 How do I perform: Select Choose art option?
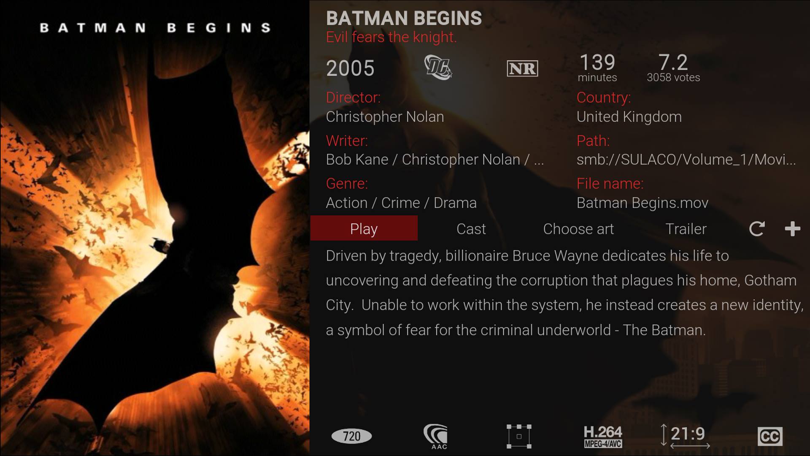pos(578,229)
